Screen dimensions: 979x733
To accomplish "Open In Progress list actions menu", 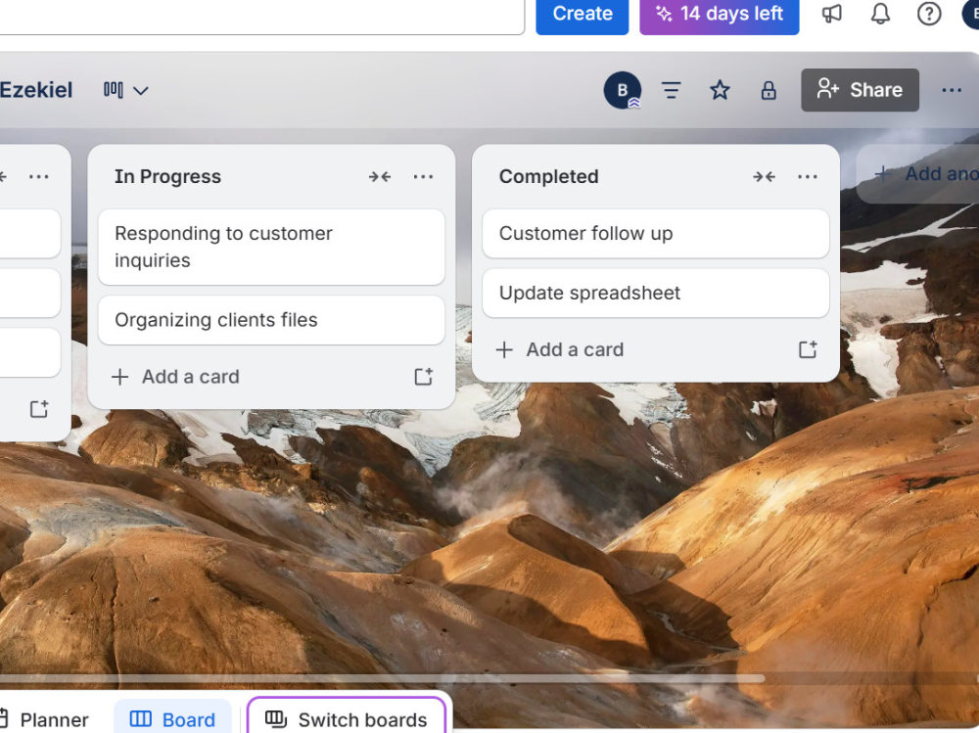I will [423, 177].
